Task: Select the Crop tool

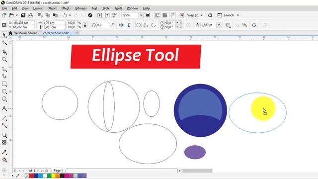Action: 4,52
